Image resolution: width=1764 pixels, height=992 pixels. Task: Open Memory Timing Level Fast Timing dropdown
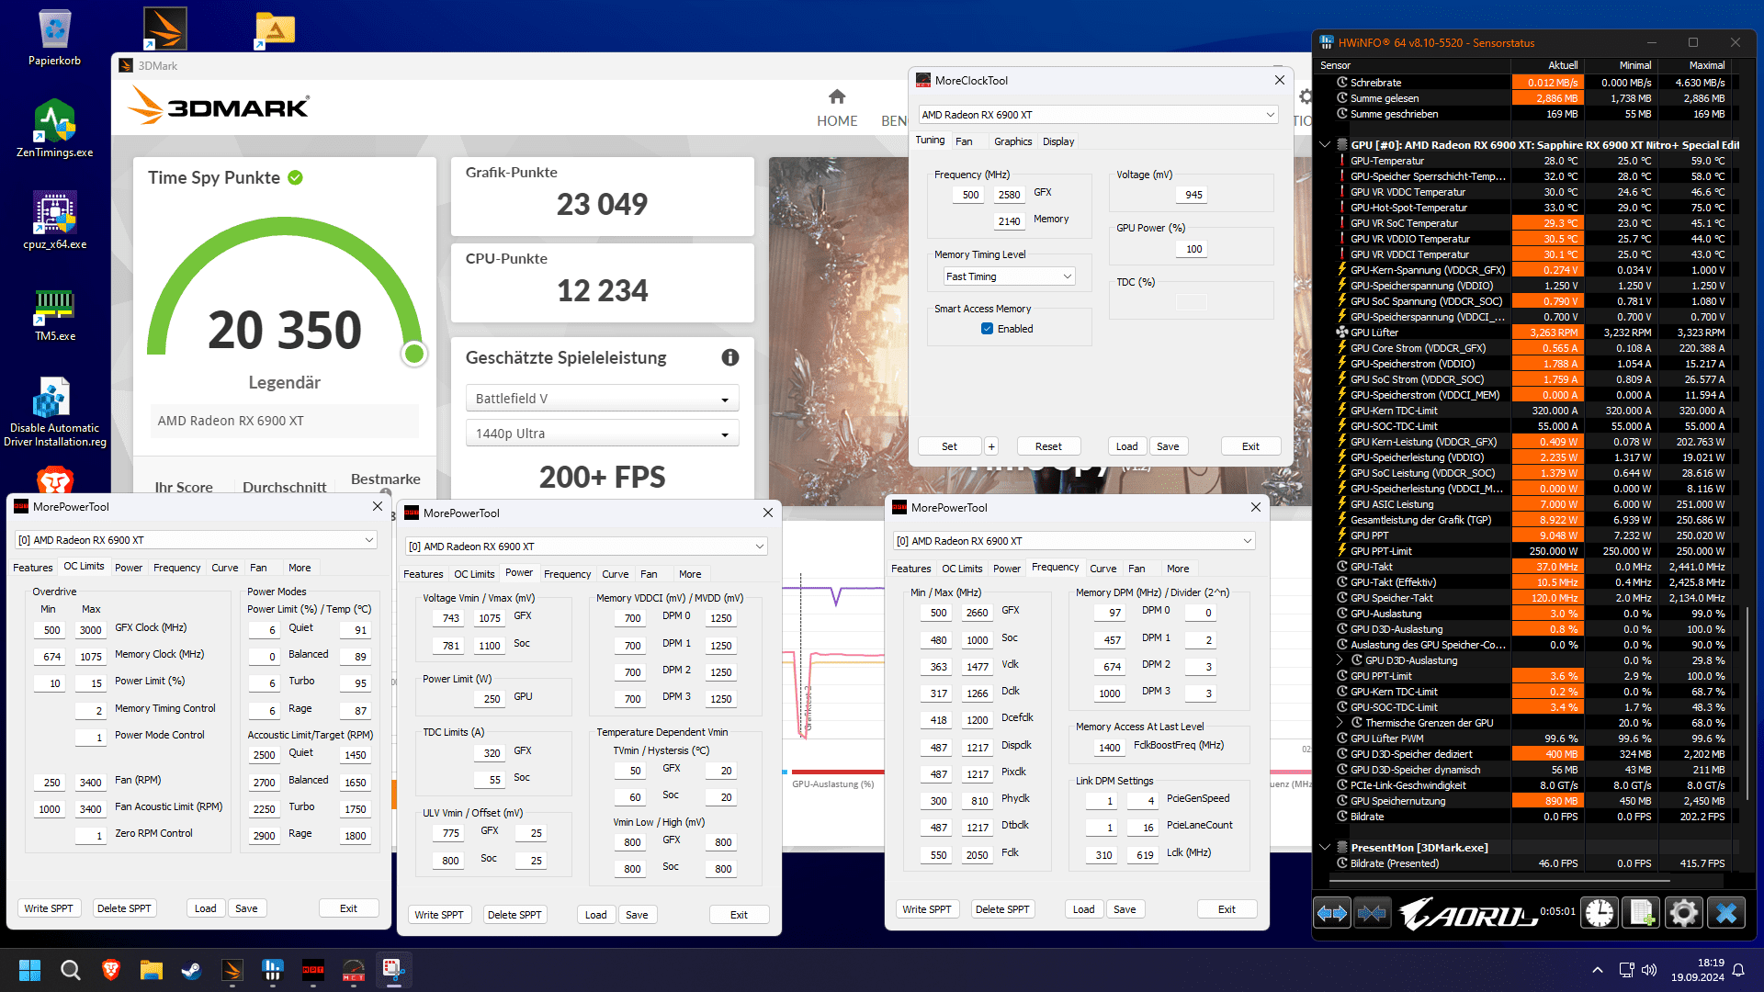tap(1009, 276)
